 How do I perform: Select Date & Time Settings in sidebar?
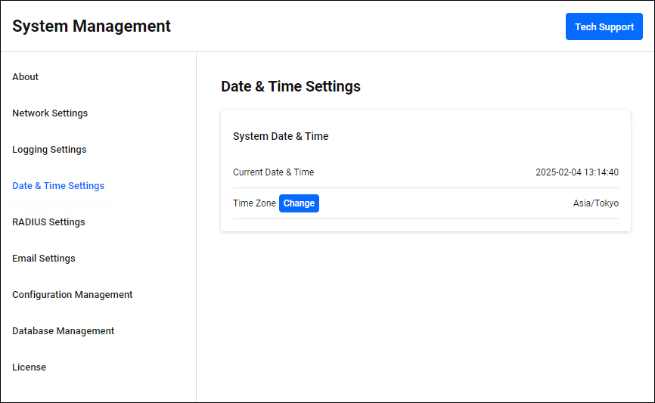click(58, 186)
